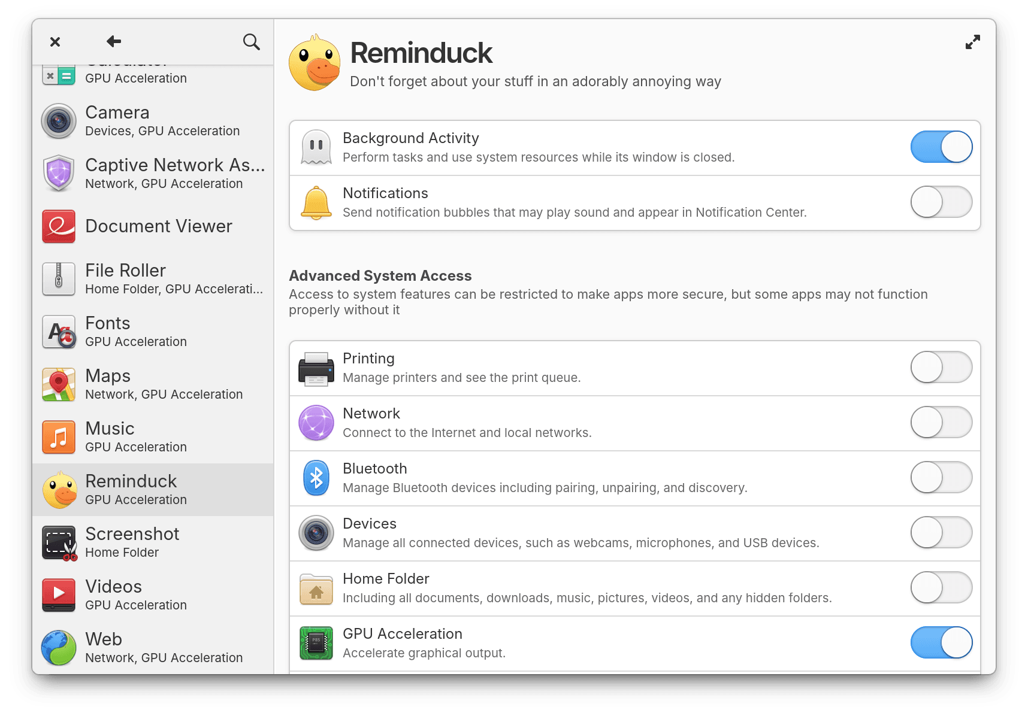Viewport: 1028px width, 722px height.
Task: Click the purple Network globe icon
Action: click(x=316, y=423)
